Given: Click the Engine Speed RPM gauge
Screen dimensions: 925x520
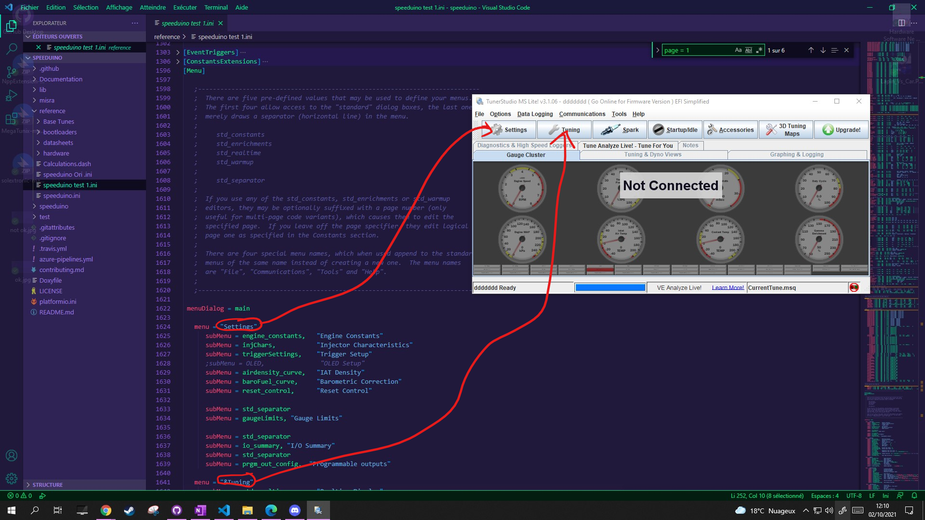Looking at the screenshot, I should (522, 188).
